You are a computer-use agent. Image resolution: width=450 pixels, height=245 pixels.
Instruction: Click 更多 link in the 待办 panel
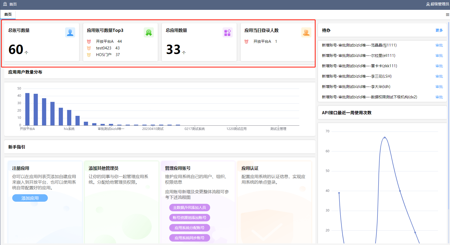pyautogui.click(x=439, y=30)
